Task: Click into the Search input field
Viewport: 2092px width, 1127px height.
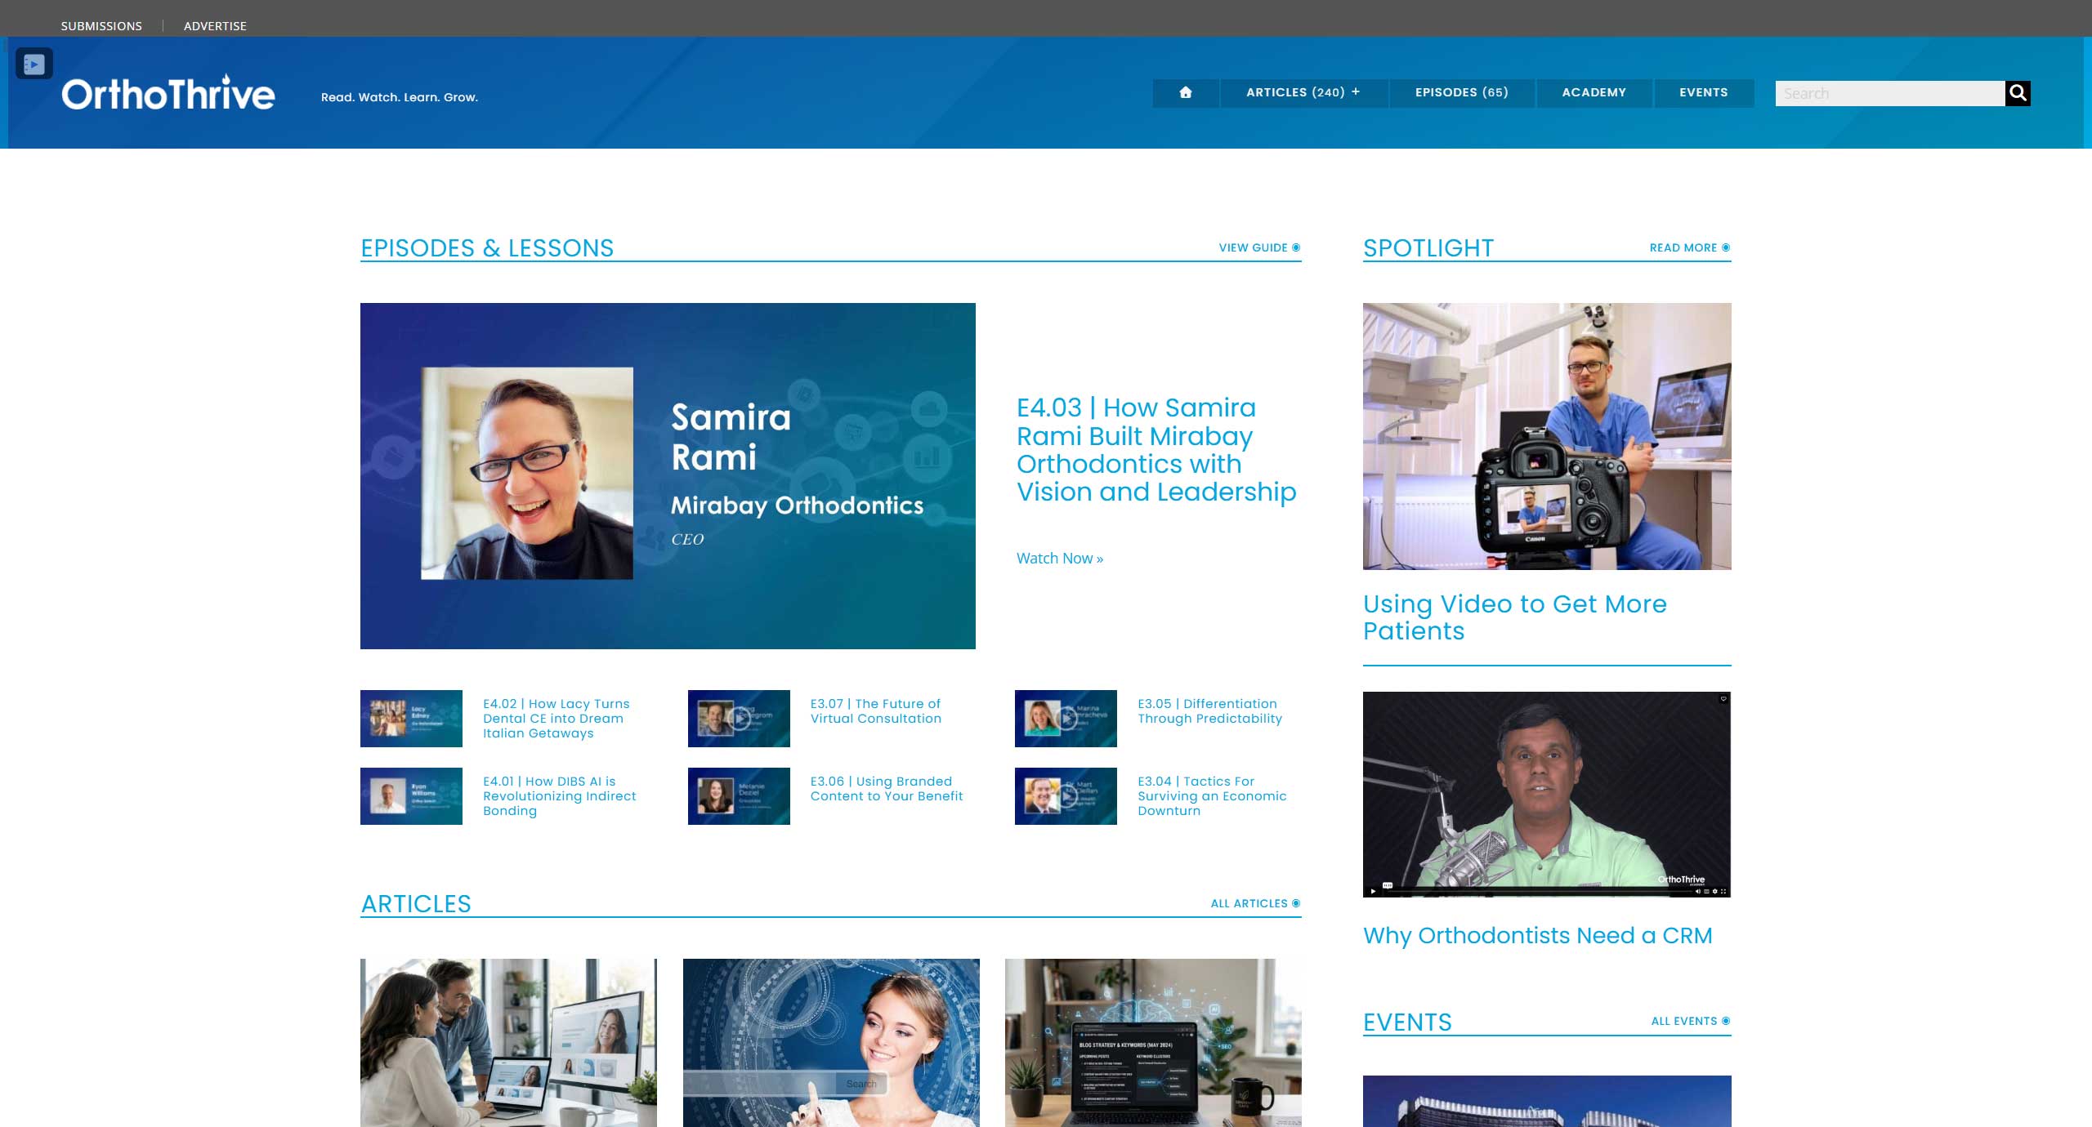Action: pos(1890,93)
